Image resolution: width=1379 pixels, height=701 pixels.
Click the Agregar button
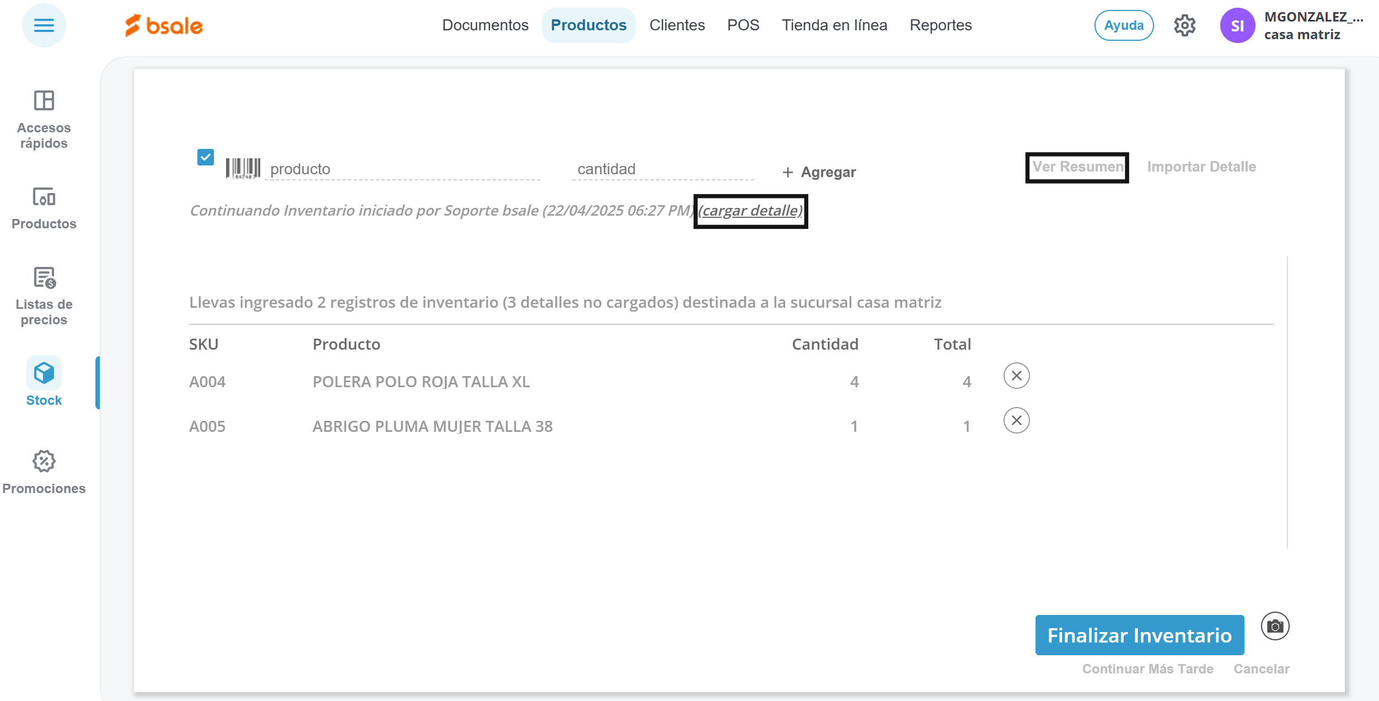tap(819, 172)
